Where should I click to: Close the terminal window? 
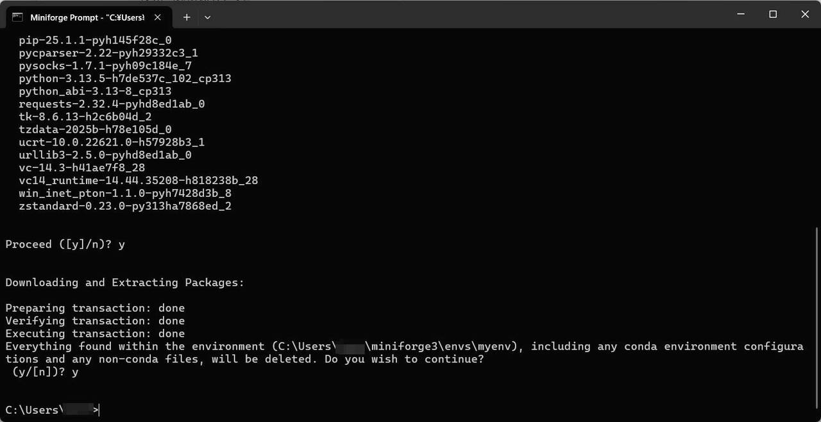pos(805,14)
